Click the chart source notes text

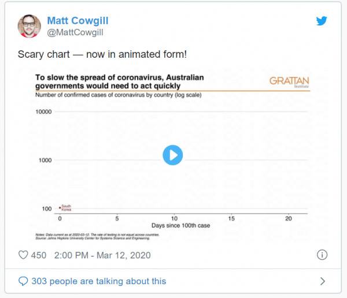[x=97, y=236]
